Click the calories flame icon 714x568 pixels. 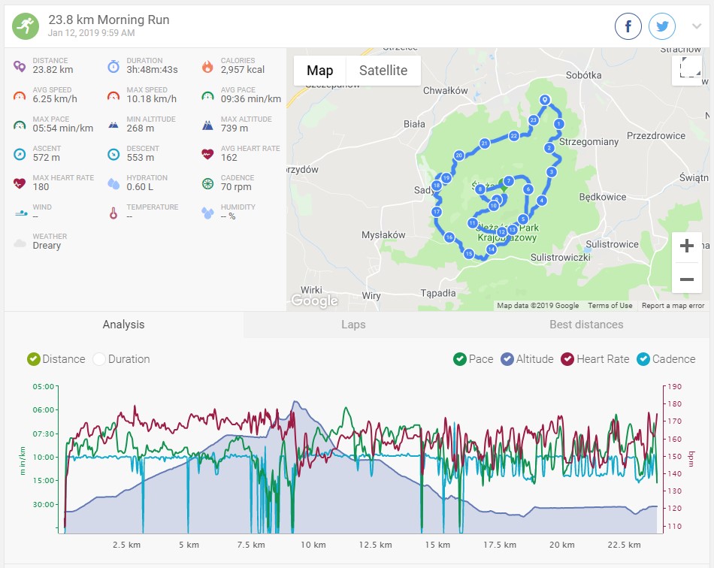click(207, 66)
